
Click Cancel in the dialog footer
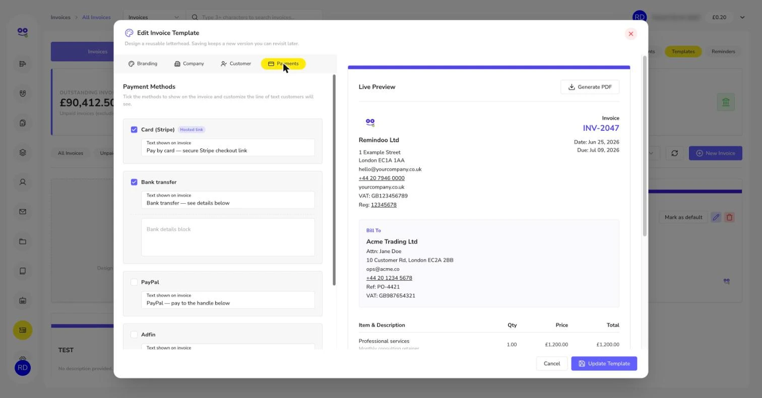pos(552,363)
